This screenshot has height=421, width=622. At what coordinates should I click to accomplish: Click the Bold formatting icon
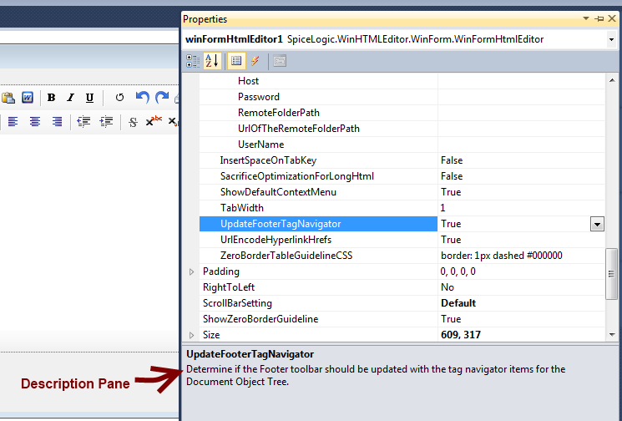(x=51, y=98)
